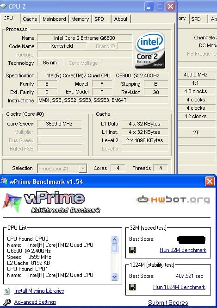Image resolution: width=217 pixels, height=308 pixels.
Task: Click the Core Speed value 3599.9 MHz
Action: 59,124
